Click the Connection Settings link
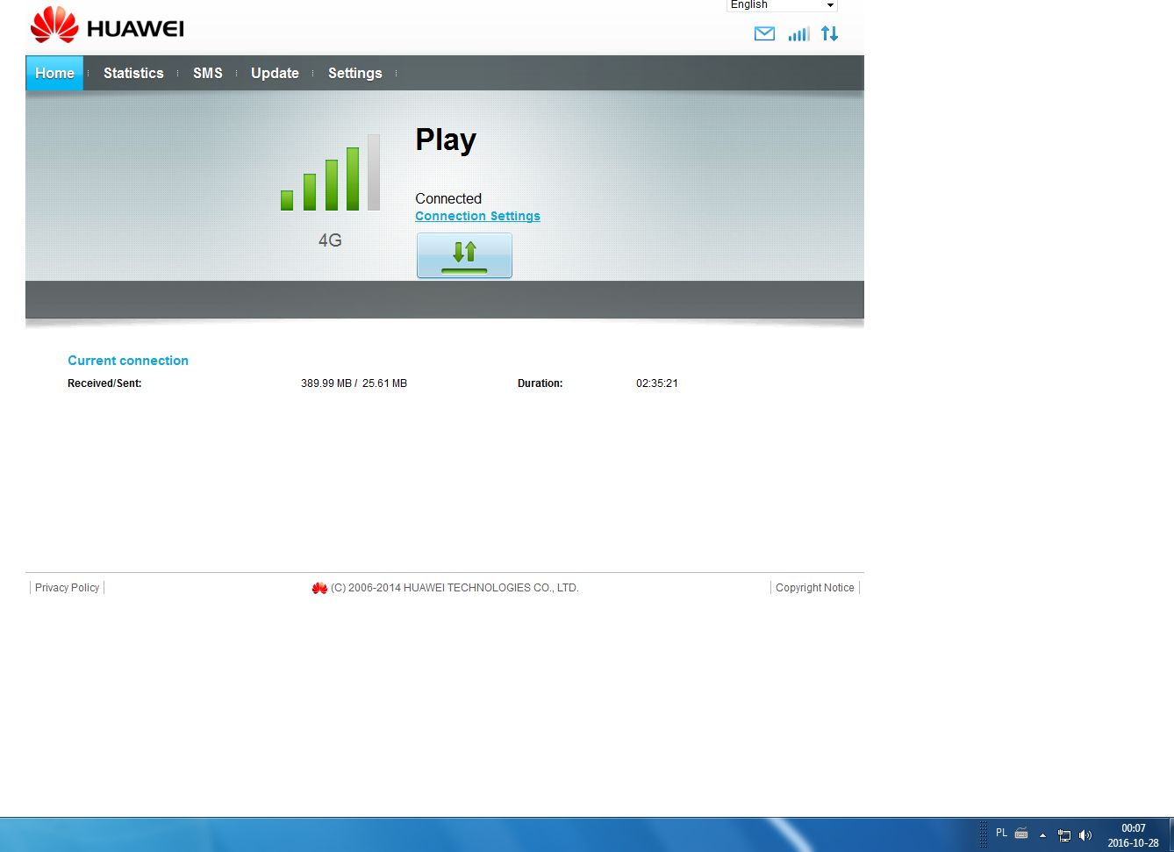The image size is (1174, 852). [477, 216]
